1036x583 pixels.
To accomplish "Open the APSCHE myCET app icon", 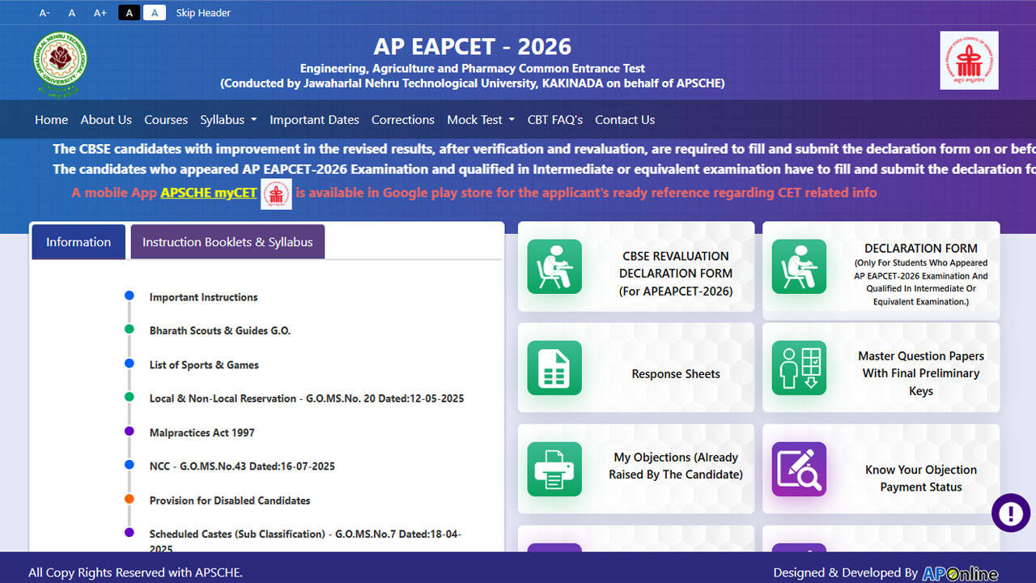I will tap(276, 194).
